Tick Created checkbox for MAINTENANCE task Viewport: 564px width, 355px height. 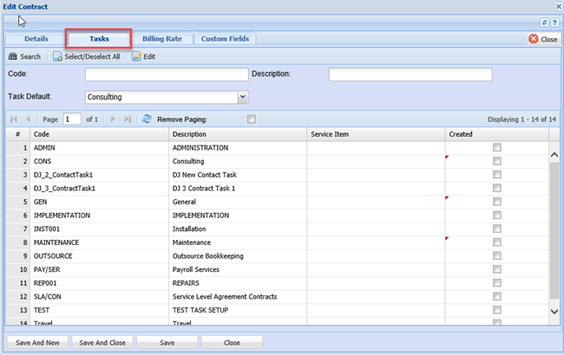(x=497, y=242)
